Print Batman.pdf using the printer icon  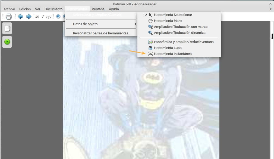point(8,17)
